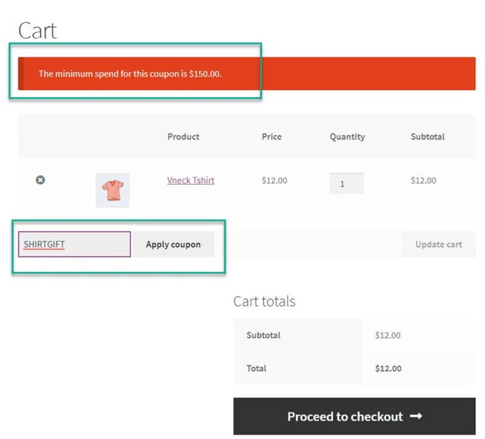The image size is (485, 439).
Task: Click the Product column header
Action: coord(183,136)
